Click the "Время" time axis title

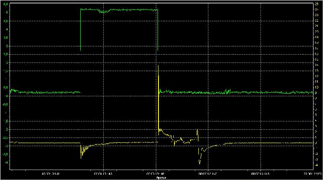click(x=161, y=177)
